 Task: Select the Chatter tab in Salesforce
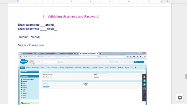pos(28,68)
